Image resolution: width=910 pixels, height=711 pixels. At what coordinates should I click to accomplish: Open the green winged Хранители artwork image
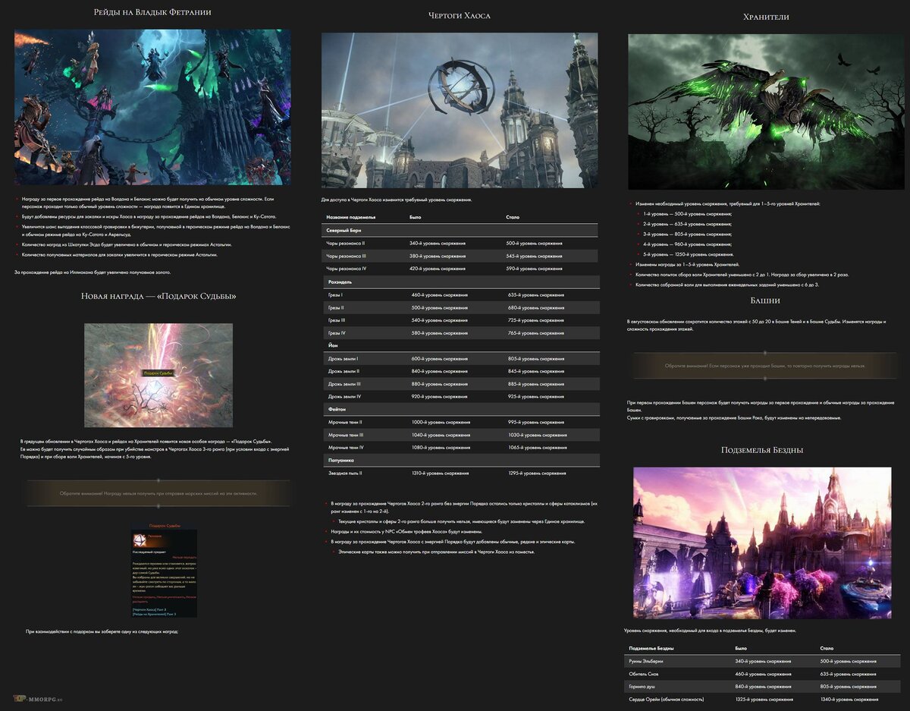coord(767,112)
